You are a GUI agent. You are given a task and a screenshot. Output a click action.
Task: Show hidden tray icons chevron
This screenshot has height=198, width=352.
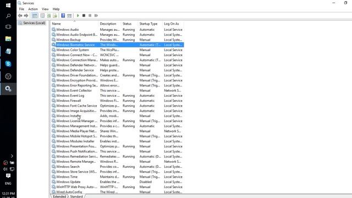coord(12,156)
